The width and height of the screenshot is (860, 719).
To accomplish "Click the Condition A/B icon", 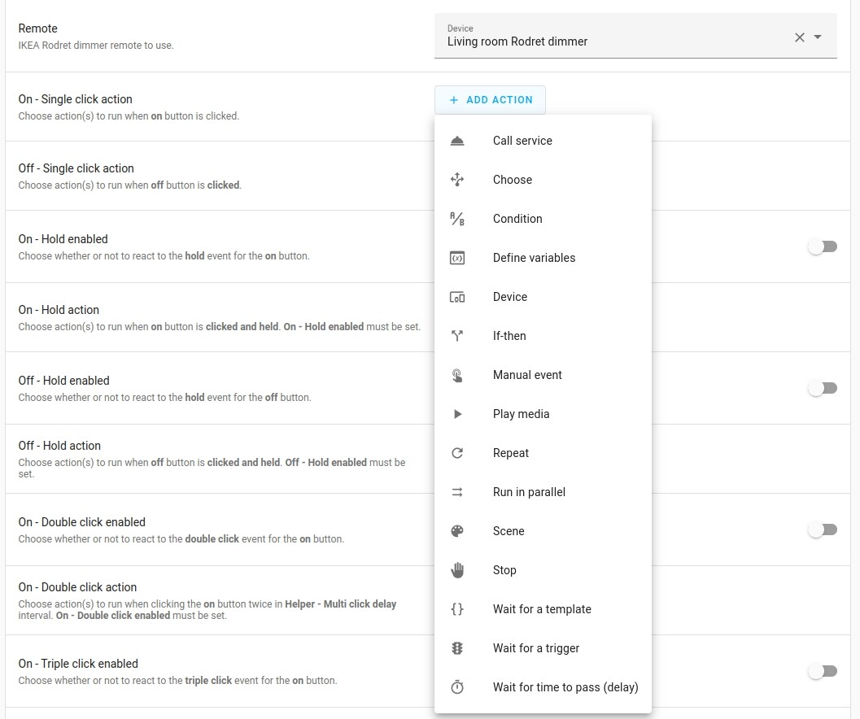I will (457, 218).
